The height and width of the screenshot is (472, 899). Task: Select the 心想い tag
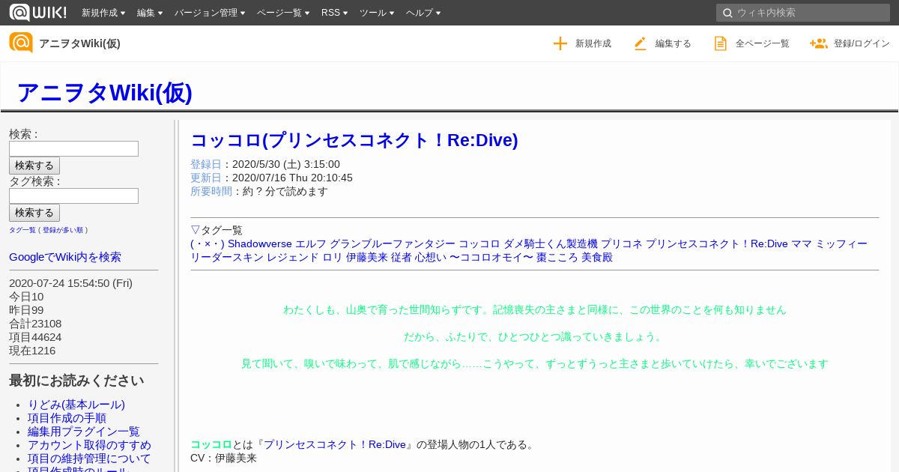[431, 257]
